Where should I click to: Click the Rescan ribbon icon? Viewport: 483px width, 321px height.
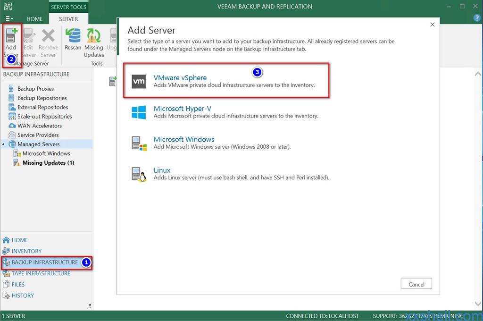(x=73, y=35)
